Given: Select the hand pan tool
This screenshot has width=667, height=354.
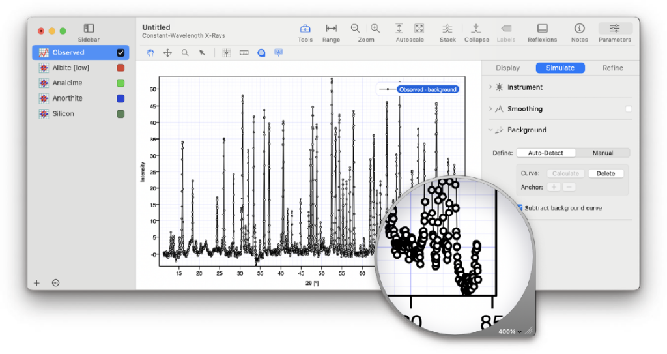Looking at the screenshot, I should [150, 53].
